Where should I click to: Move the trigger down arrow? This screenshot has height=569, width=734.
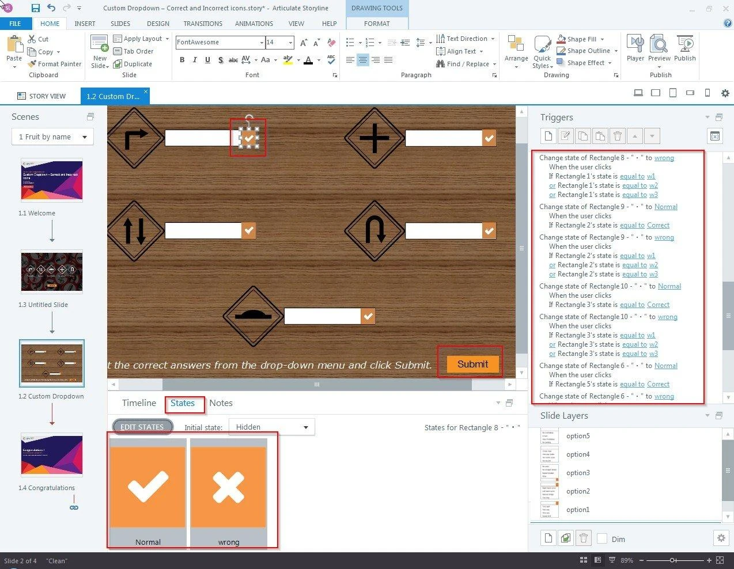(652, 136)
